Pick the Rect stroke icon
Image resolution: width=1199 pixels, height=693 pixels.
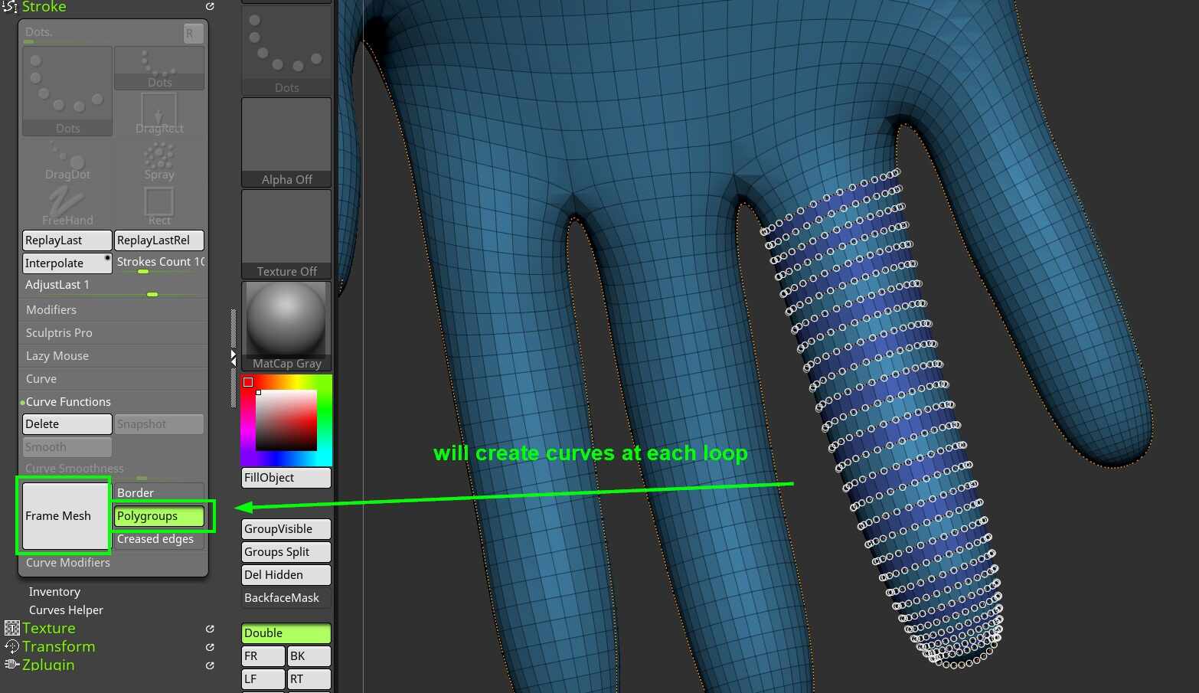159,205
